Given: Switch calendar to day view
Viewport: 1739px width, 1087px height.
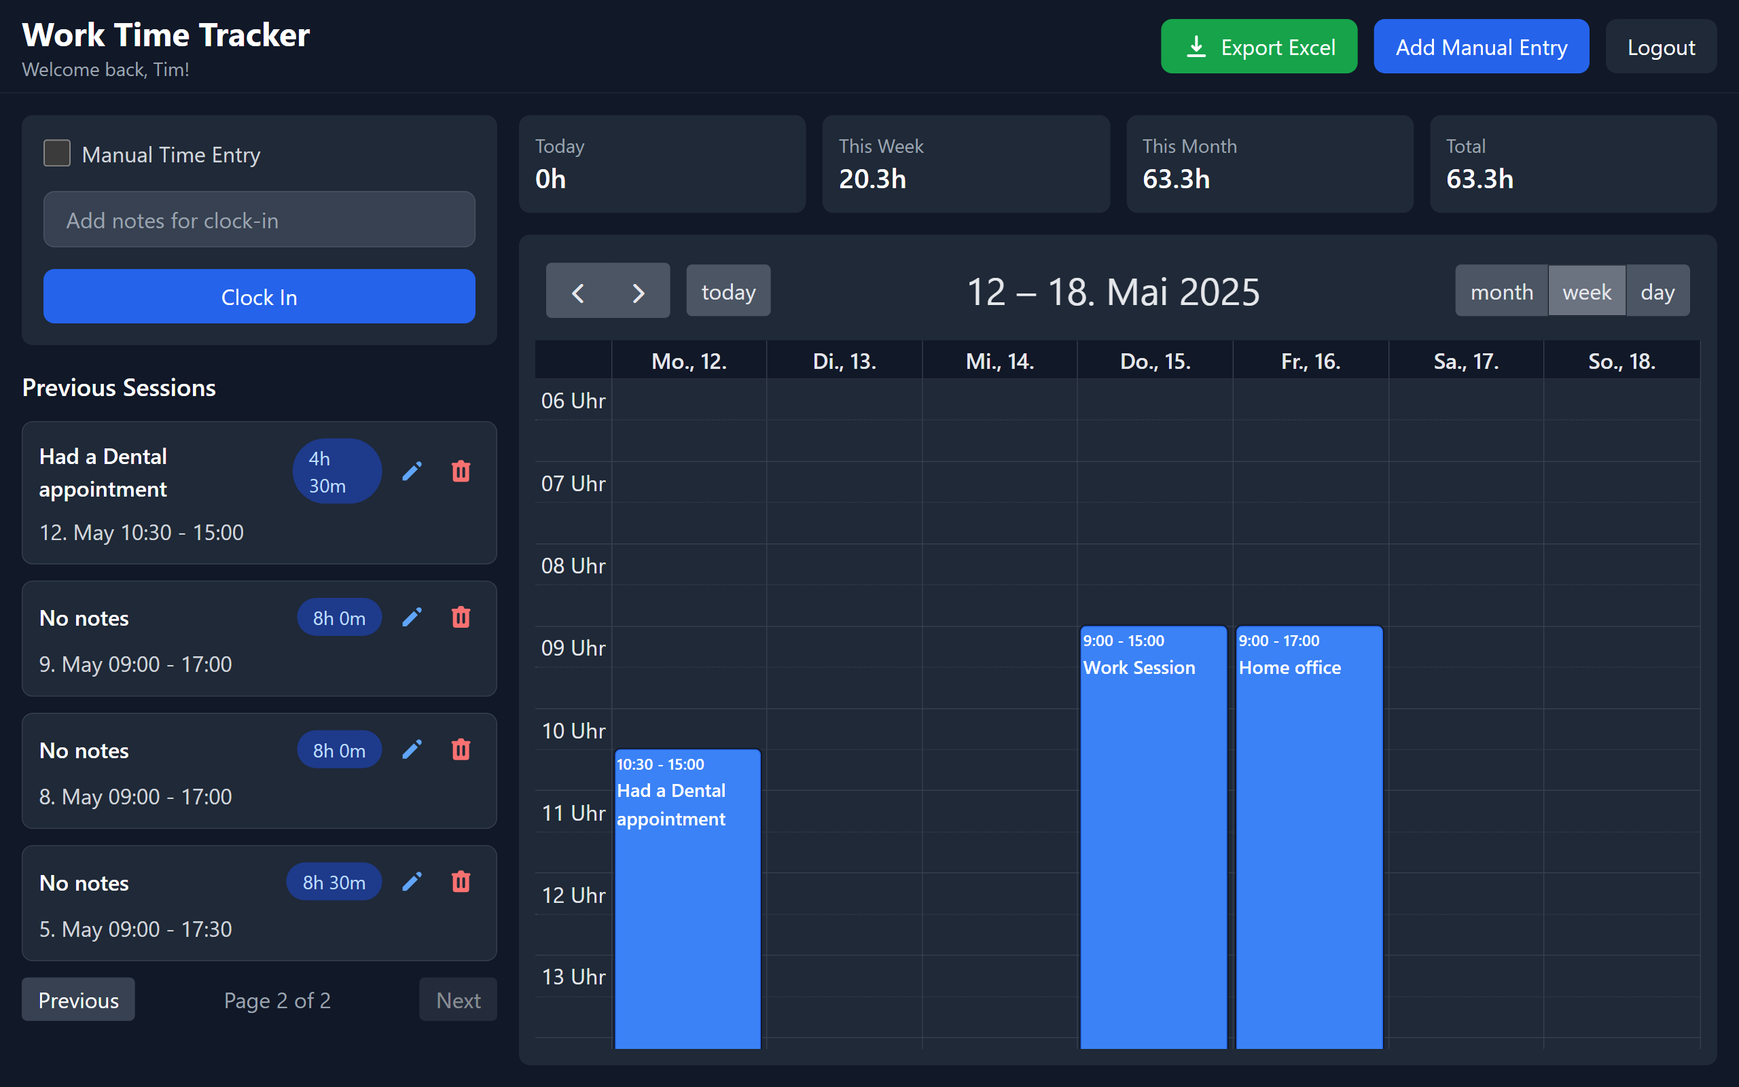Looking at the screenshot, I should [x=1657, y=291].
